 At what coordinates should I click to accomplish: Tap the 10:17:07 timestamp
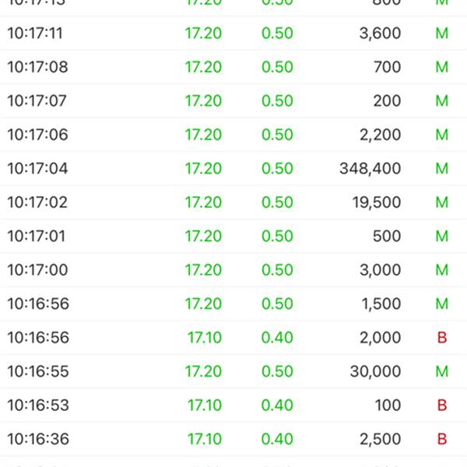(x=37, y=100)
